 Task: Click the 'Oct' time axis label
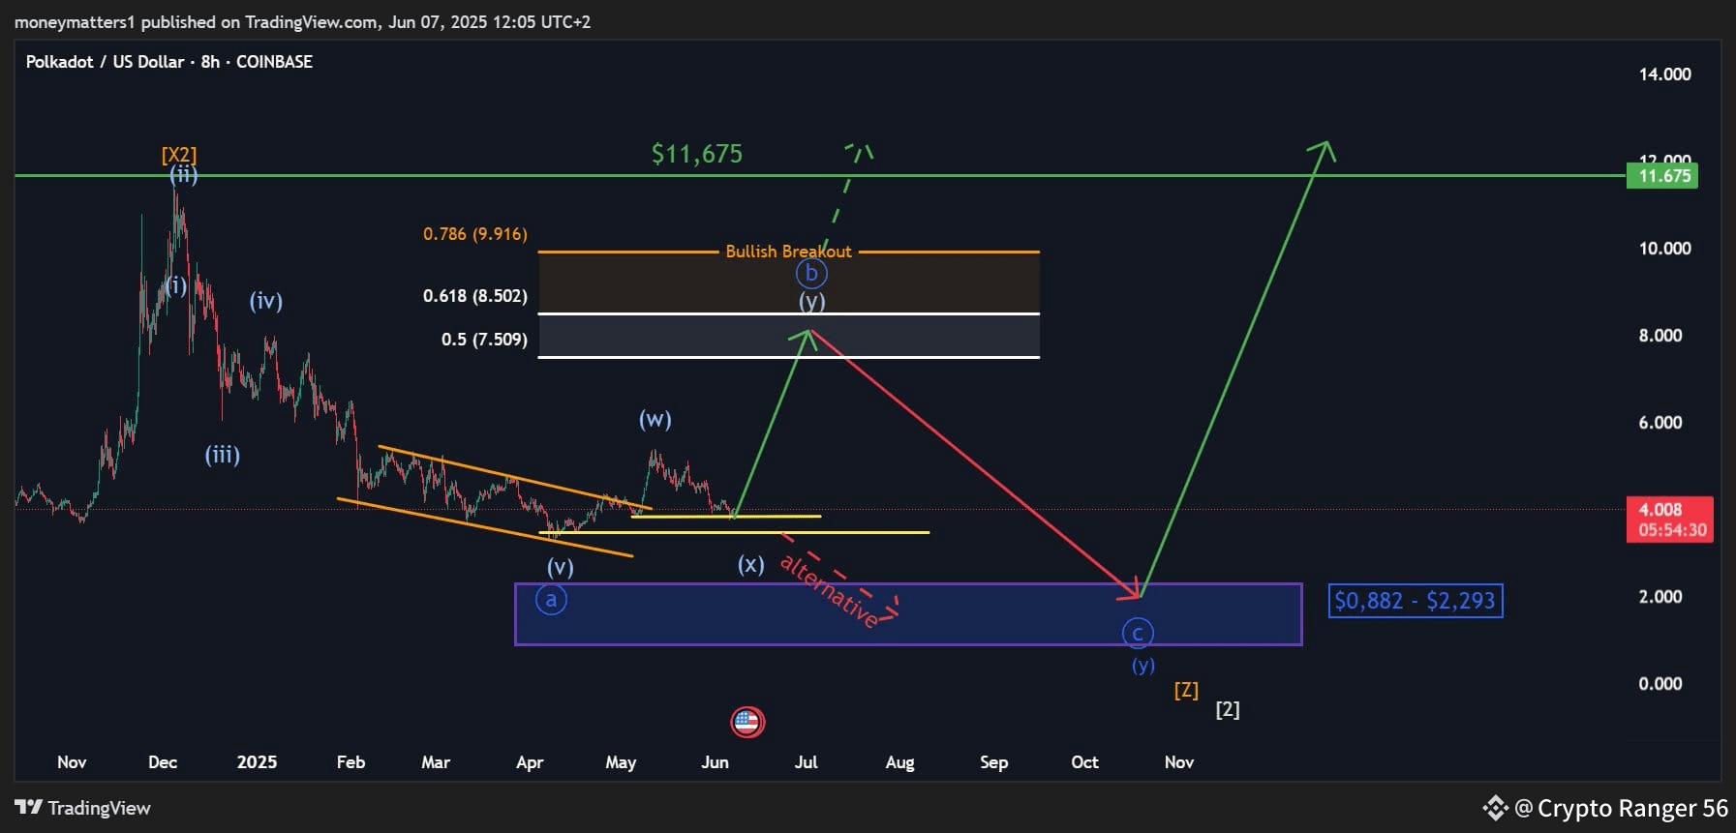pyautogui.click(x=1084, y=762)
